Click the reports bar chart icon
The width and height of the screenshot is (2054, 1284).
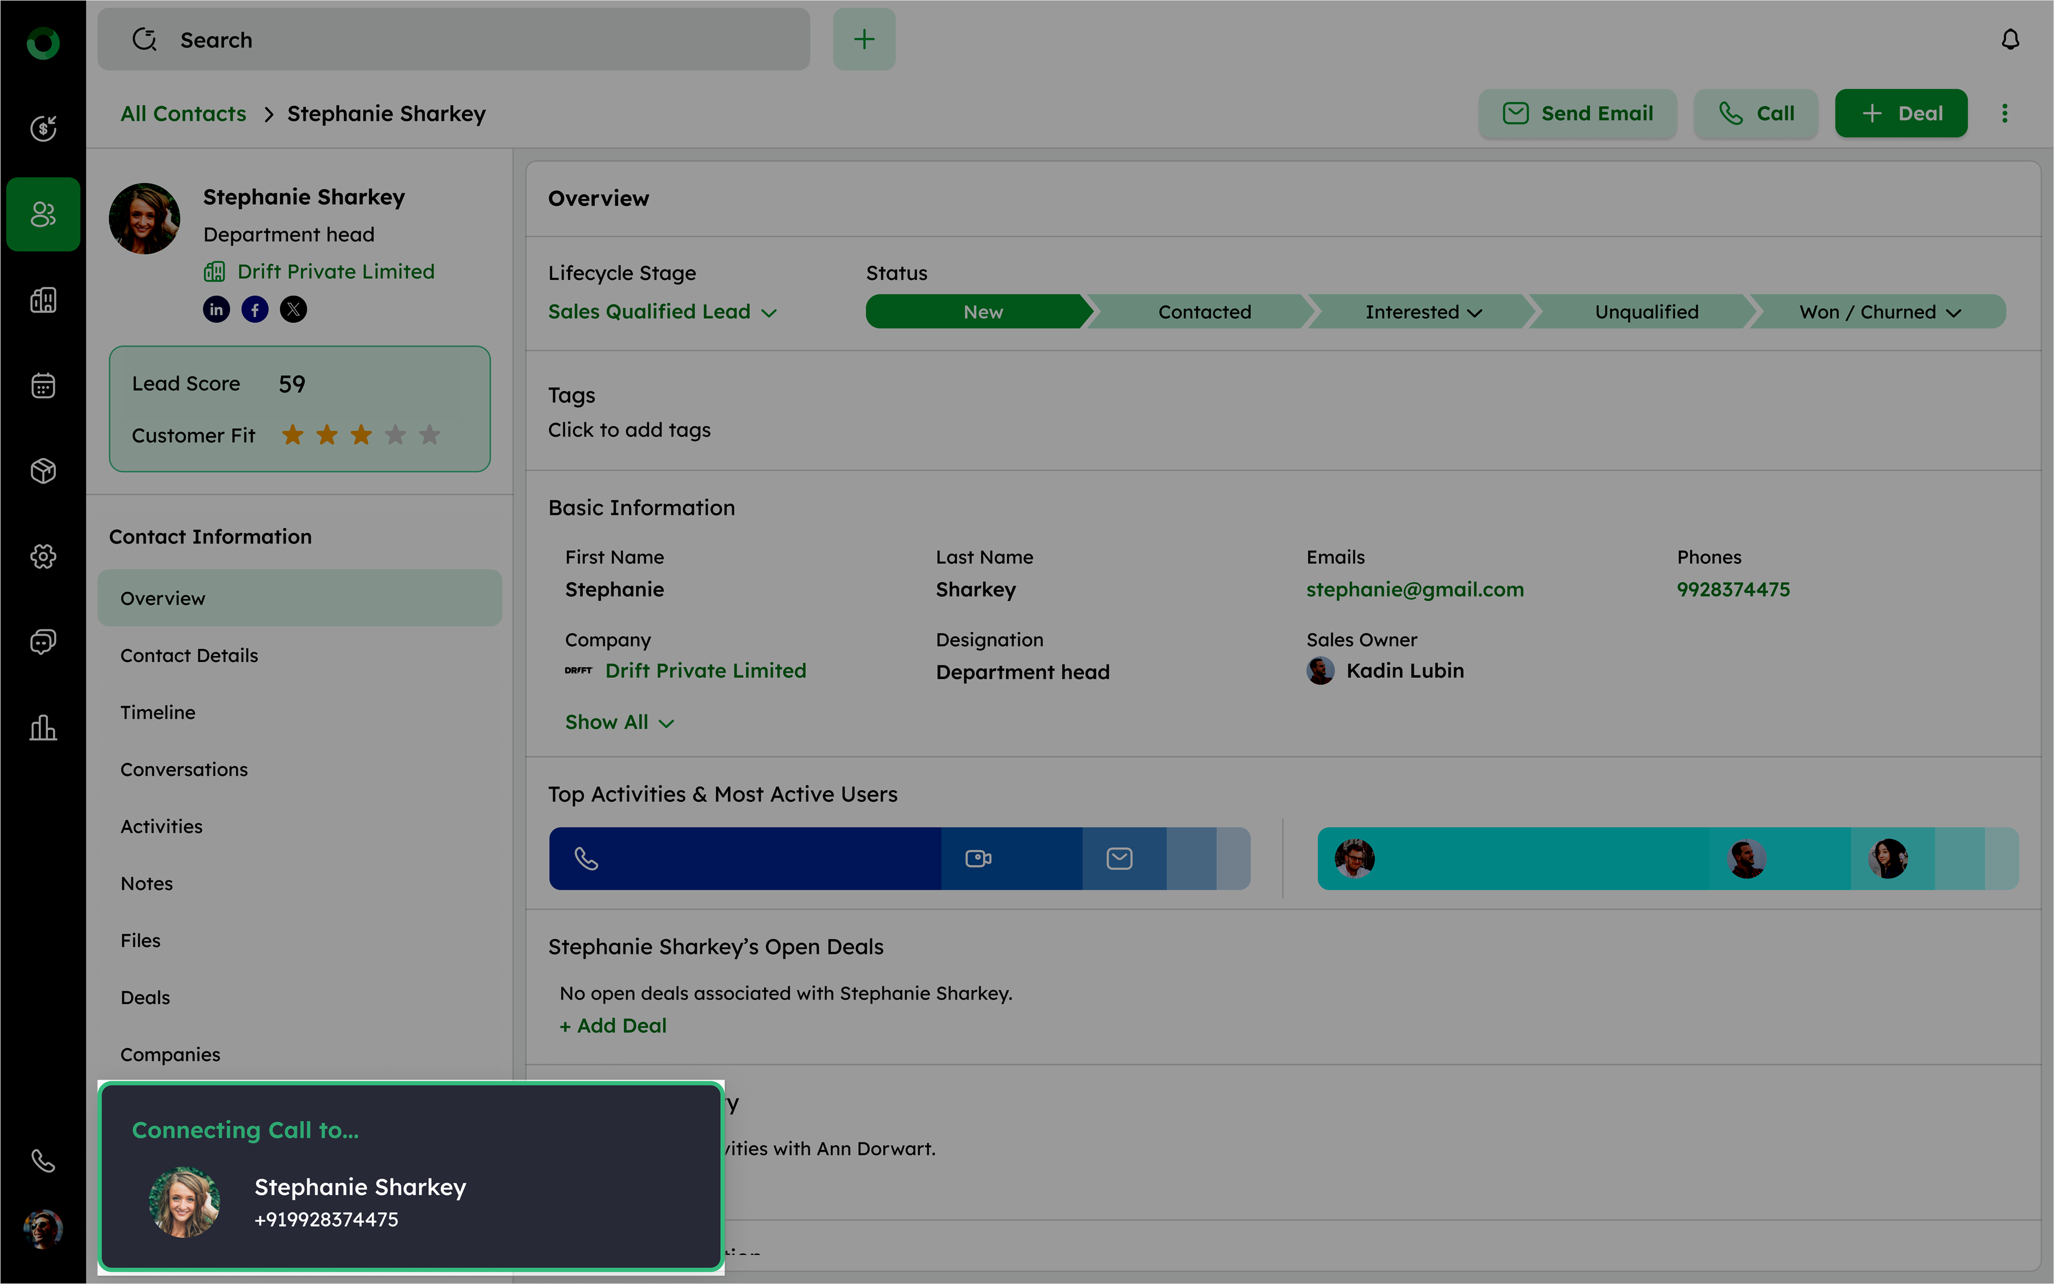pyautogui.click(x=43, y=728)
